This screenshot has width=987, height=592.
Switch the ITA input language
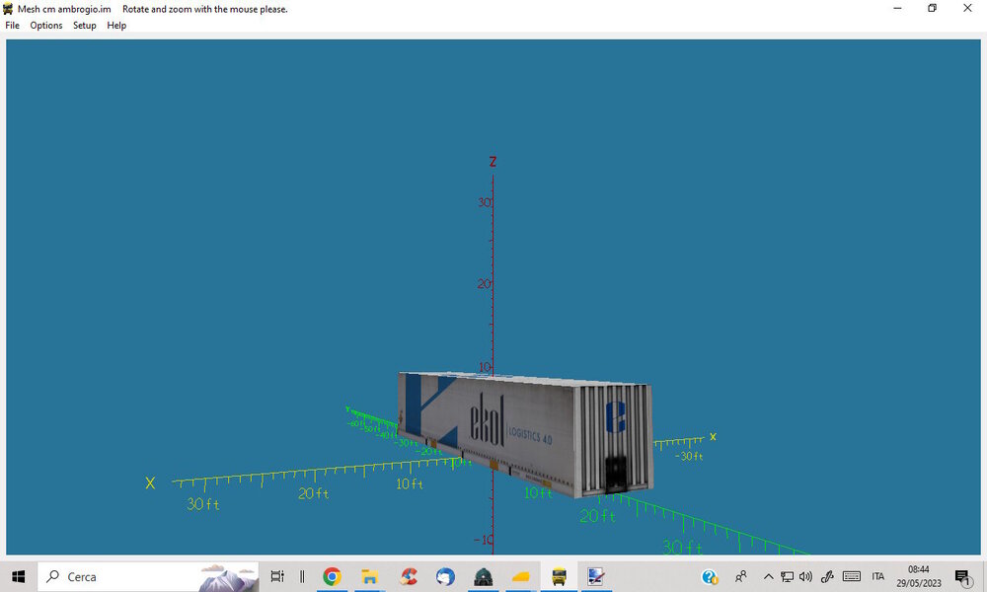(x=878, y=576)
